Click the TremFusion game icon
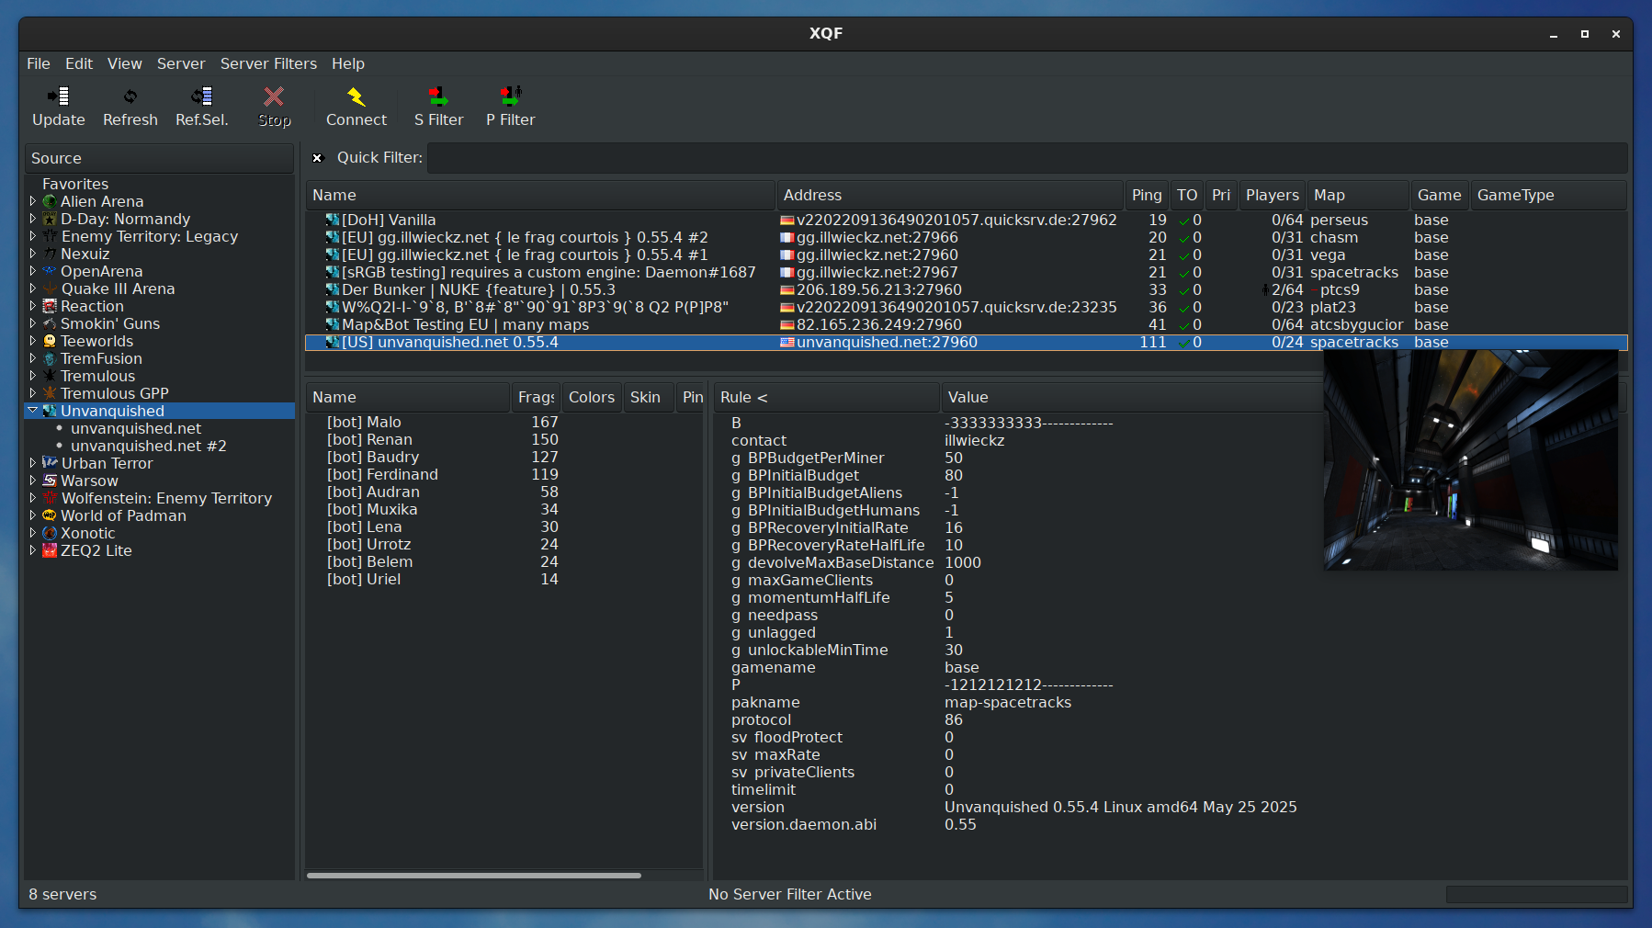Image resolution: width=1652 pixels, height=928 pixels. 51,358
